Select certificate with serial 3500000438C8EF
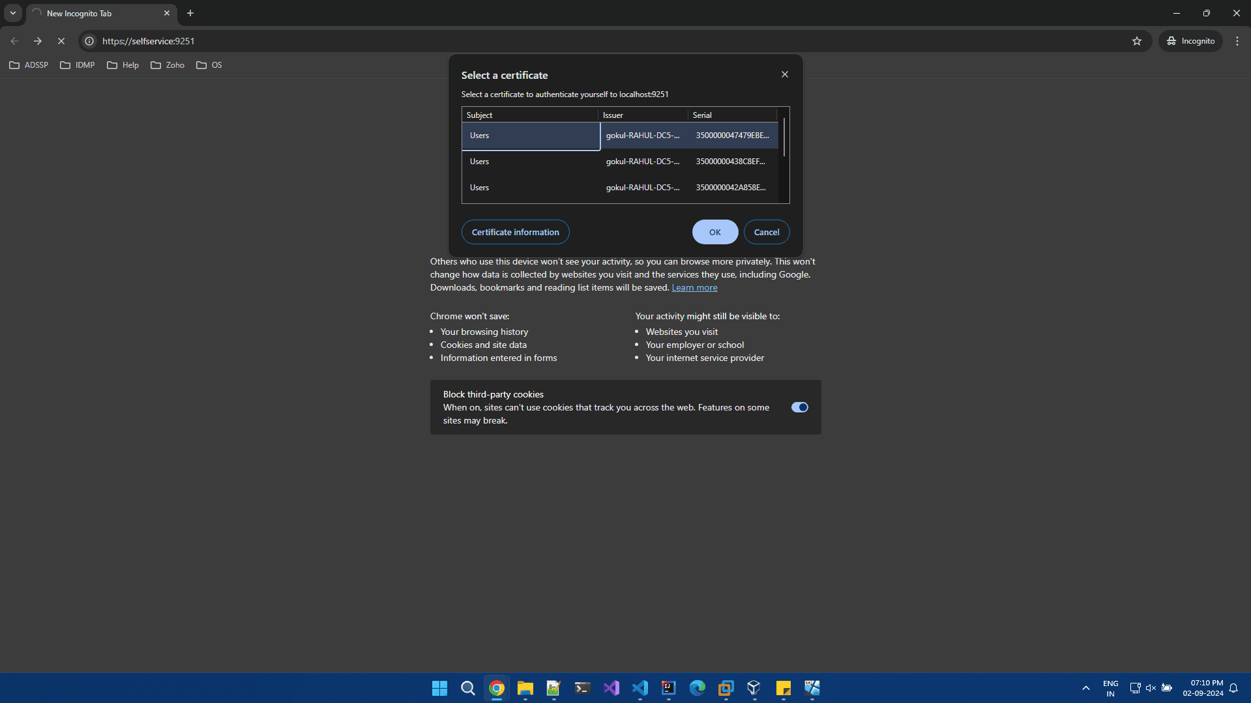This screenshot has width=1251, height=703. tap(620, 162)
